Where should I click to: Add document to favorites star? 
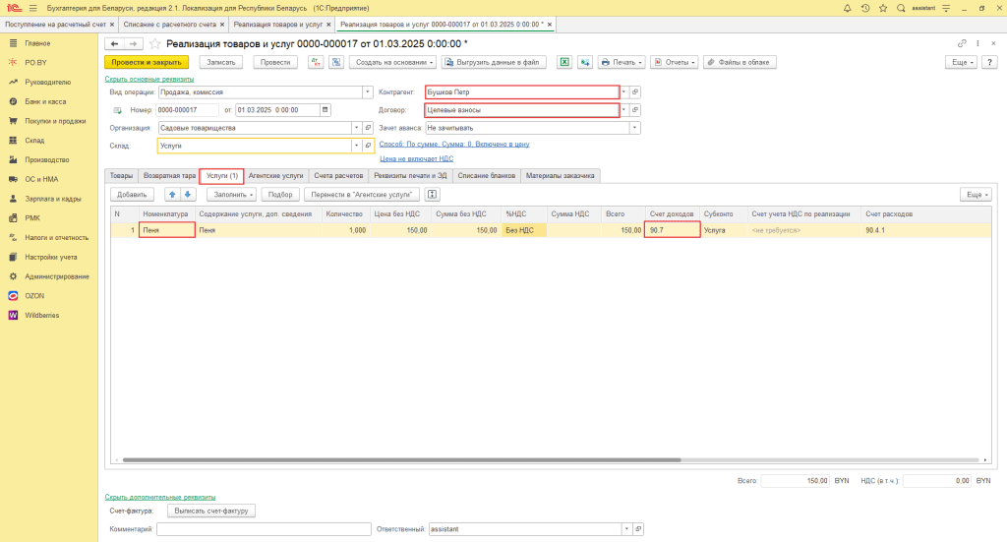[x=154, y=43]
